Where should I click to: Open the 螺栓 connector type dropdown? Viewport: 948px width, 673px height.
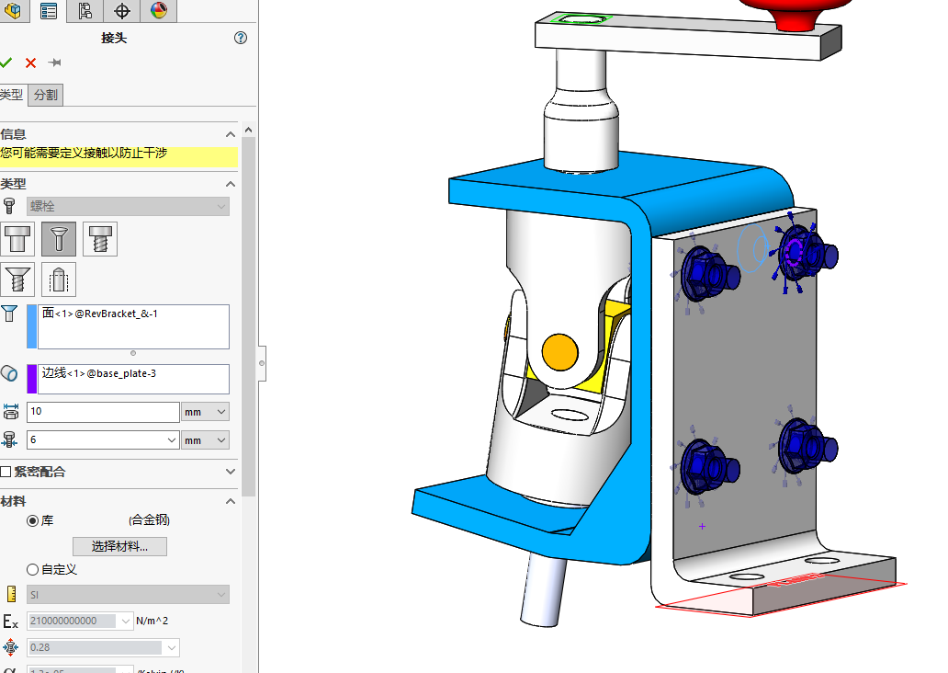coord(128,206)
